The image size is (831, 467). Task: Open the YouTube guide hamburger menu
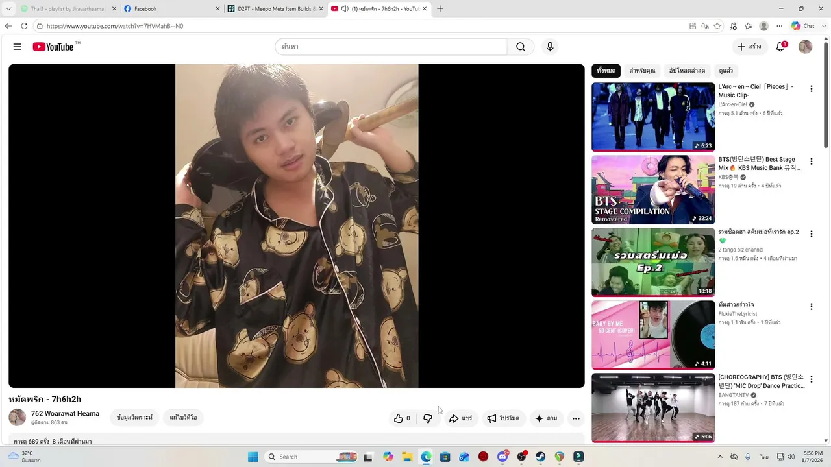click(x=18, y=47)
